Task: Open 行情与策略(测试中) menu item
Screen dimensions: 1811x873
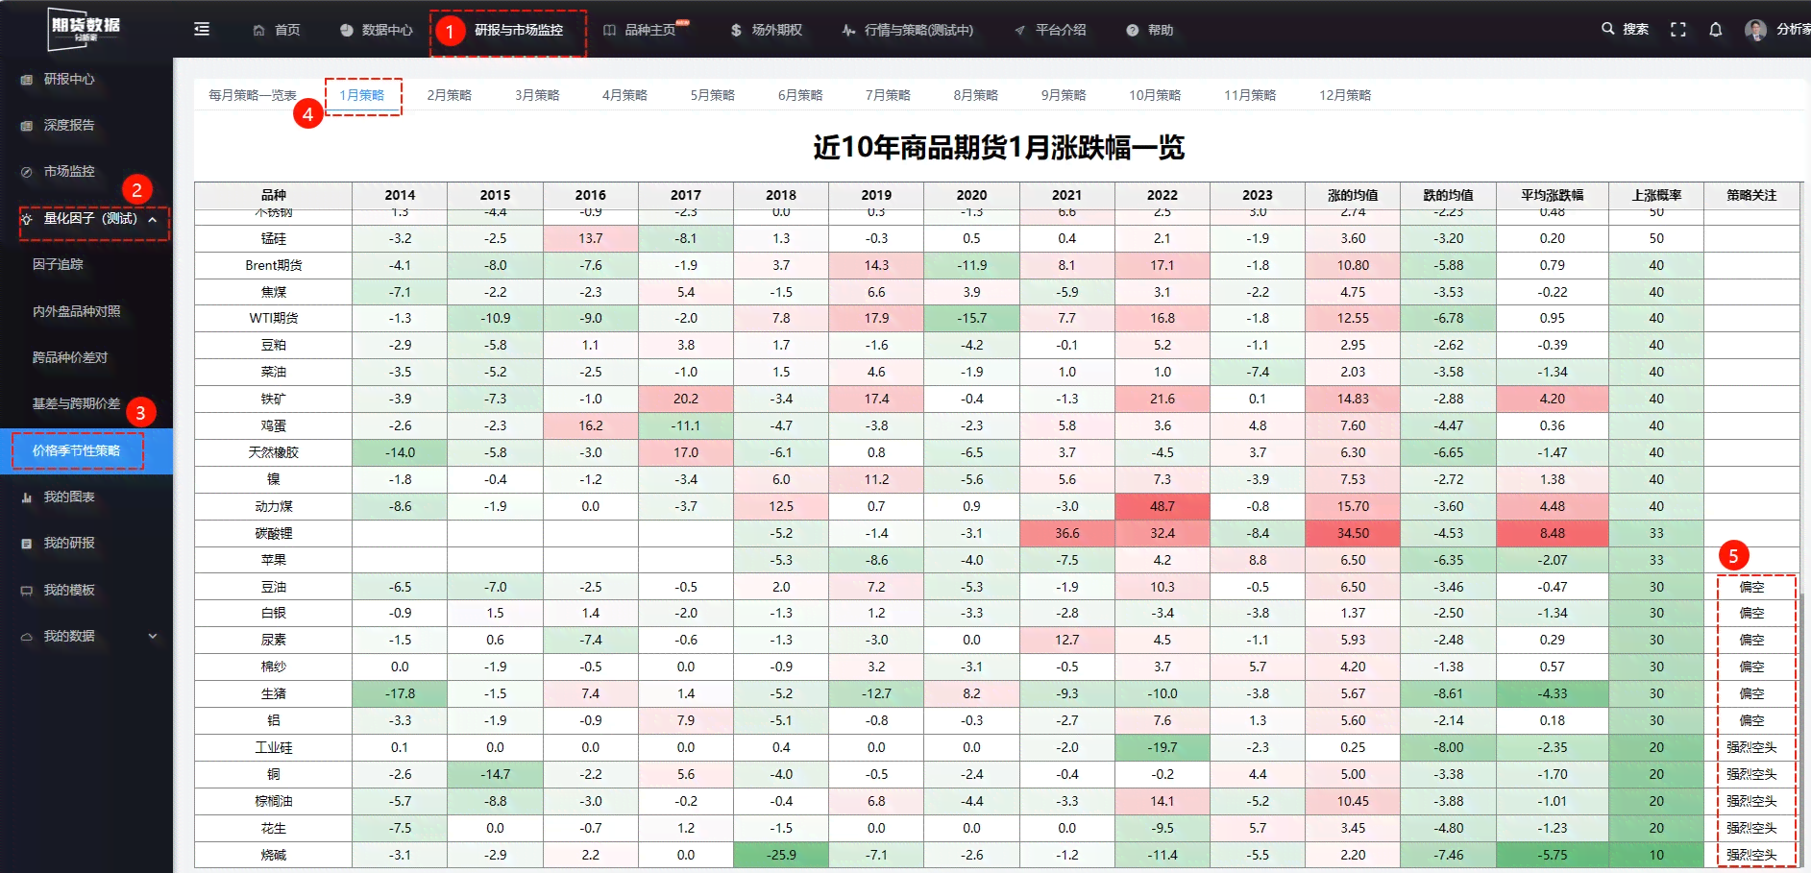Action: (918, 30)
